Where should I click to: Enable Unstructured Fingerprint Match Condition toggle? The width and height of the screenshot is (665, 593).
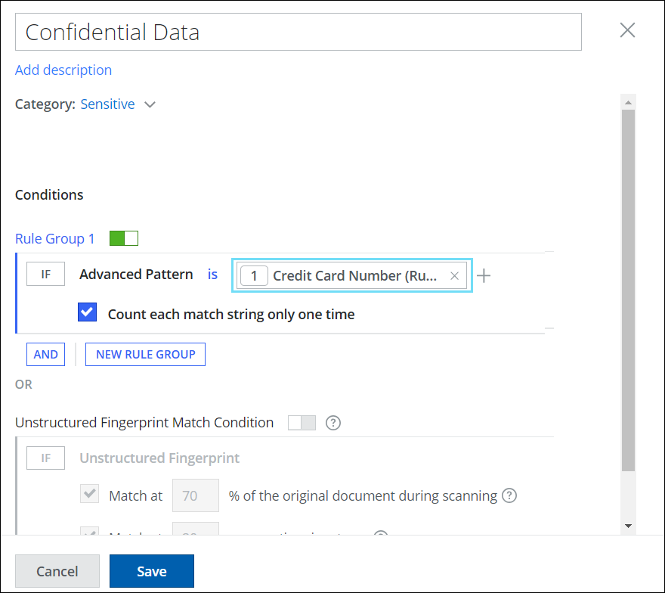302,423
